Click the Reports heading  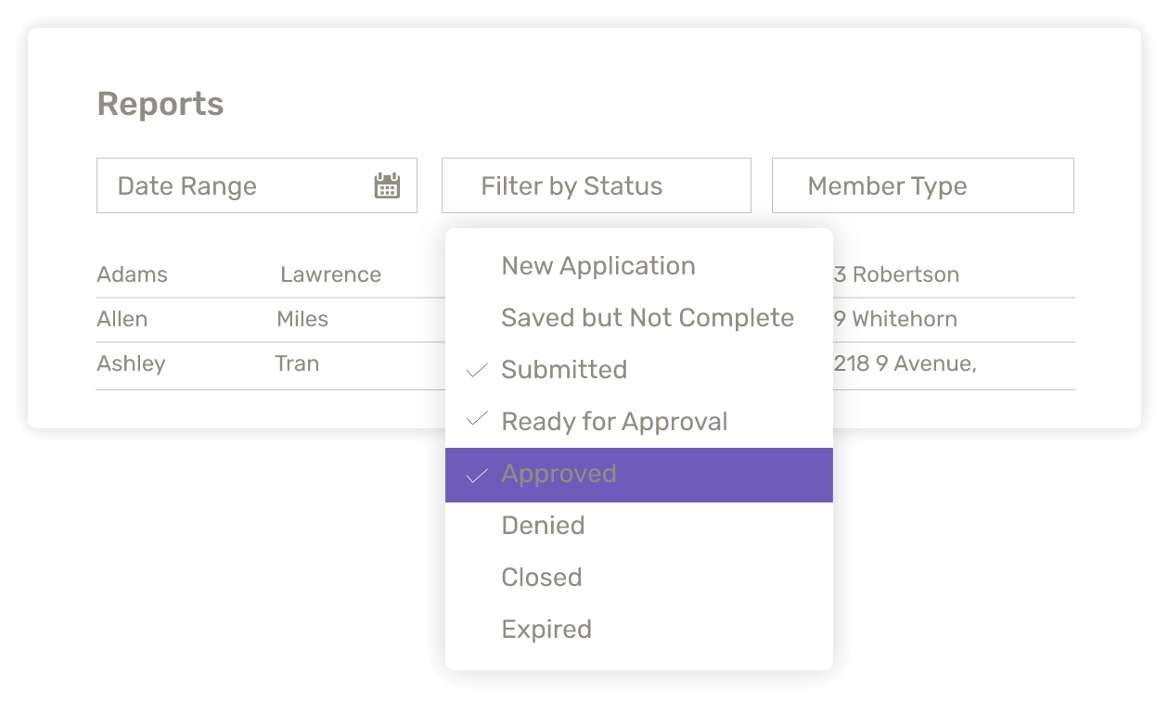coord(160,104)
